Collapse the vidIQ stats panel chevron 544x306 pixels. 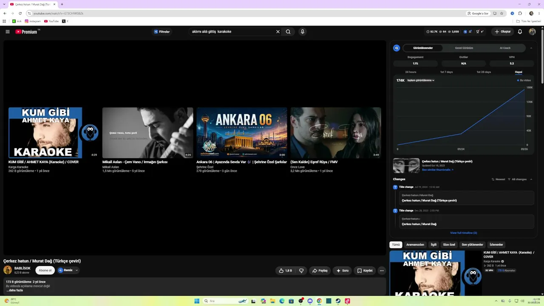(531, 48)
